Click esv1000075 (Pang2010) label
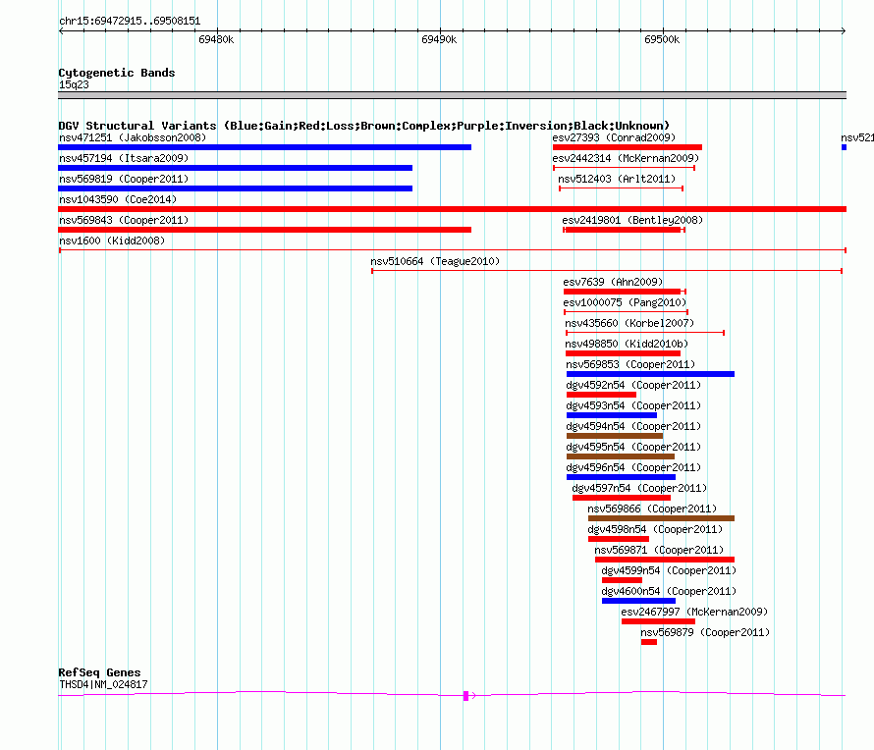Viewport: 874px width, 750px height. [x=625, y=302]
